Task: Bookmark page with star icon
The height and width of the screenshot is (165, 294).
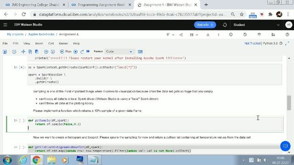Action: 242,14
